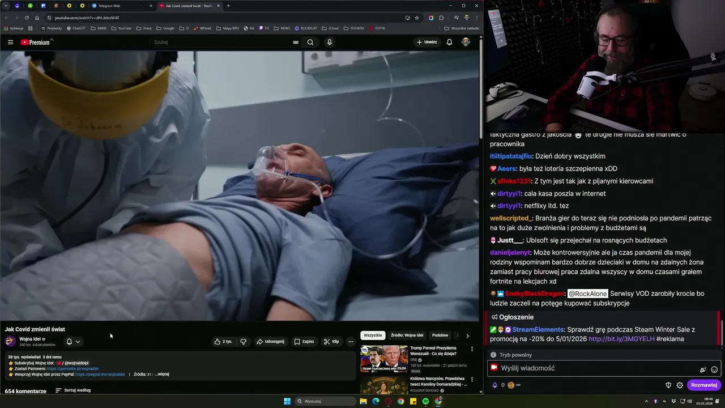This screenshot has height=408, width=725.
Task: Open YouTube notifications bell
Action: [x=449, y=42]
